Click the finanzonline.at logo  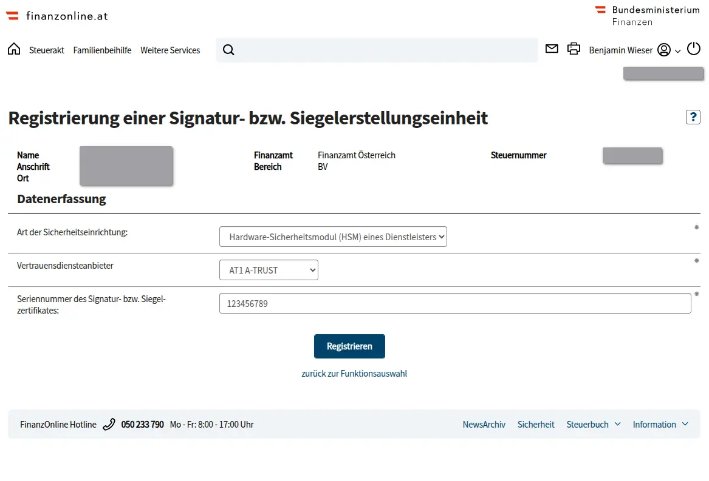[57, 15]
